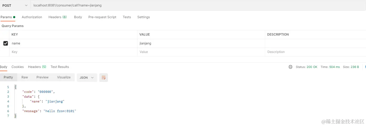Open the request Body tab
The image size is (366, 126).
(78, 17)
